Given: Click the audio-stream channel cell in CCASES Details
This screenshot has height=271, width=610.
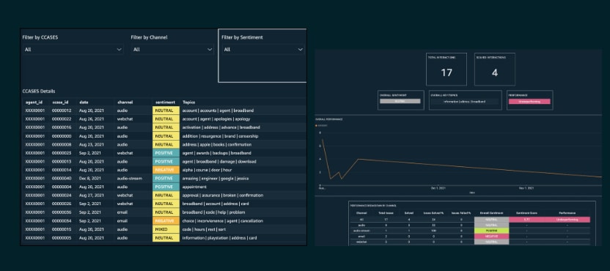Looking at the screenshot, I should [x=130, y=179].
